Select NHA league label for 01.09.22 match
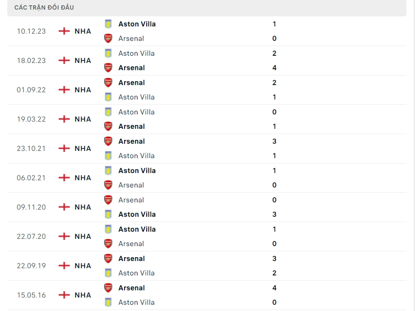This screenshot has height=311, width=415. (83, 90)
